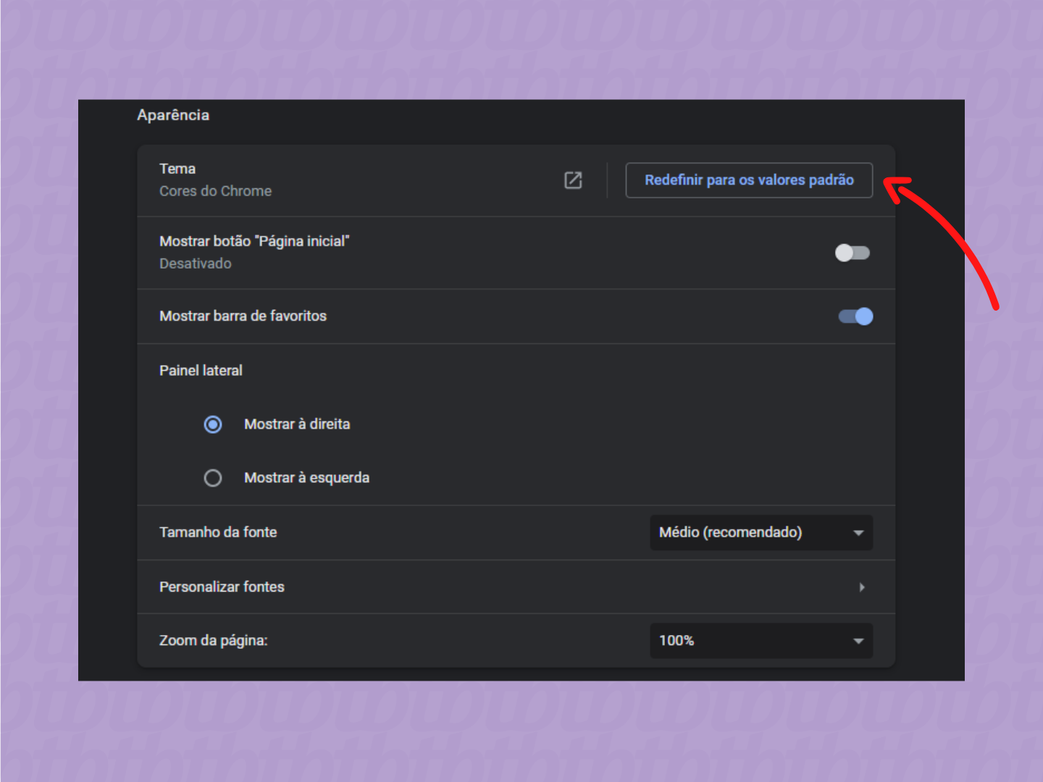Click the Aparência section heading

pyautogui.click(x=173, y=115)
